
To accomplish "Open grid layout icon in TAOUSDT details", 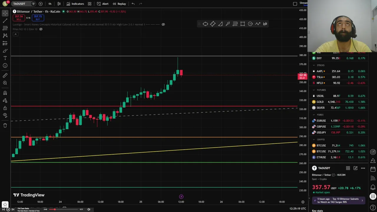I will coord(348,168).
